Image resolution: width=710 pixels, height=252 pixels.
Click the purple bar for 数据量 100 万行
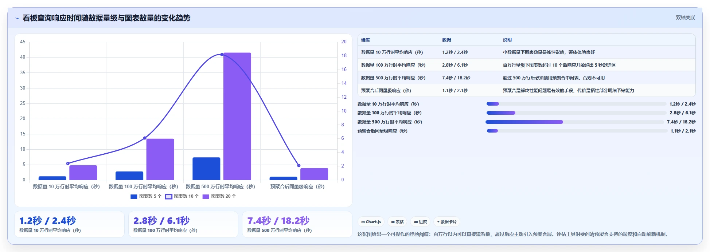click(160, 159)
